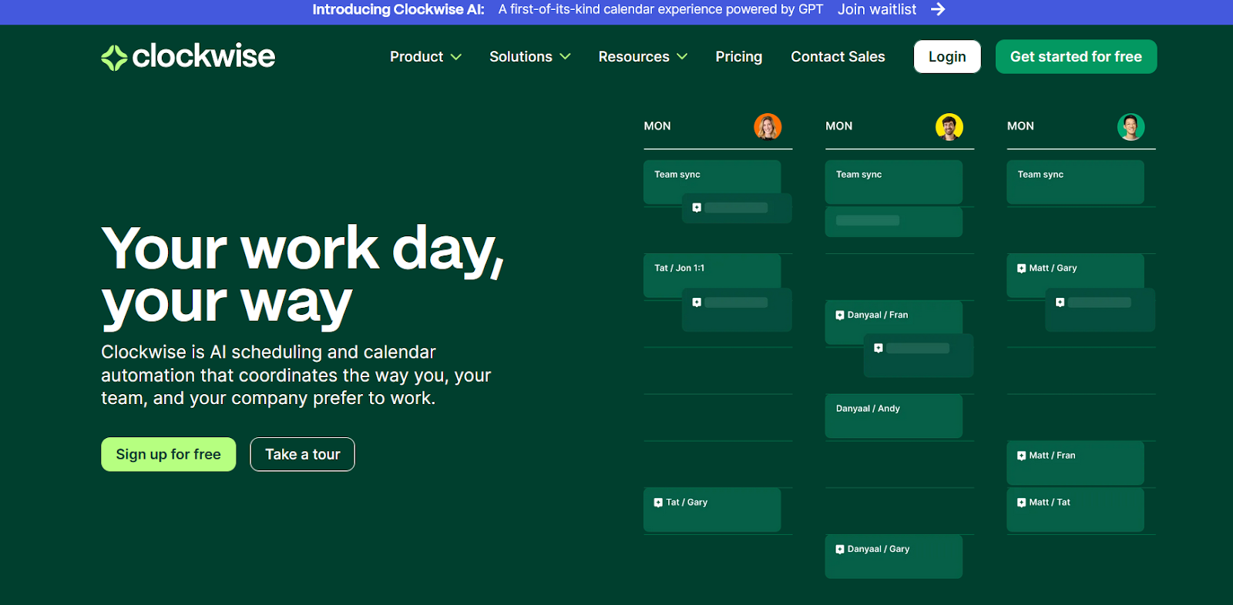Image resolution: width=1233 pixels, height=605 pixels.
Task: Click the Login button
Action: click(x=947, y=57)
